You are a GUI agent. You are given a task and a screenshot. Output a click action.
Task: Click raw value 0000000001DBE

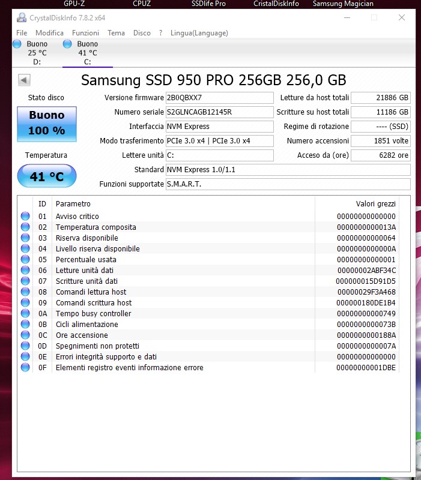366,367
